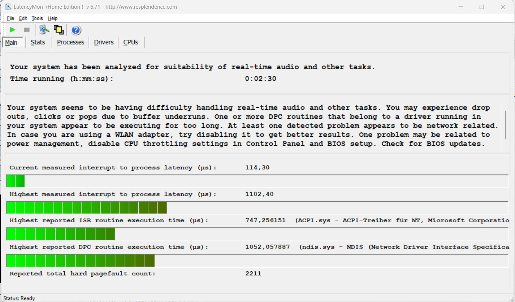
Task: Open the options icon in the toolbar
Action: pyautogui.click(x=44, y=30)
